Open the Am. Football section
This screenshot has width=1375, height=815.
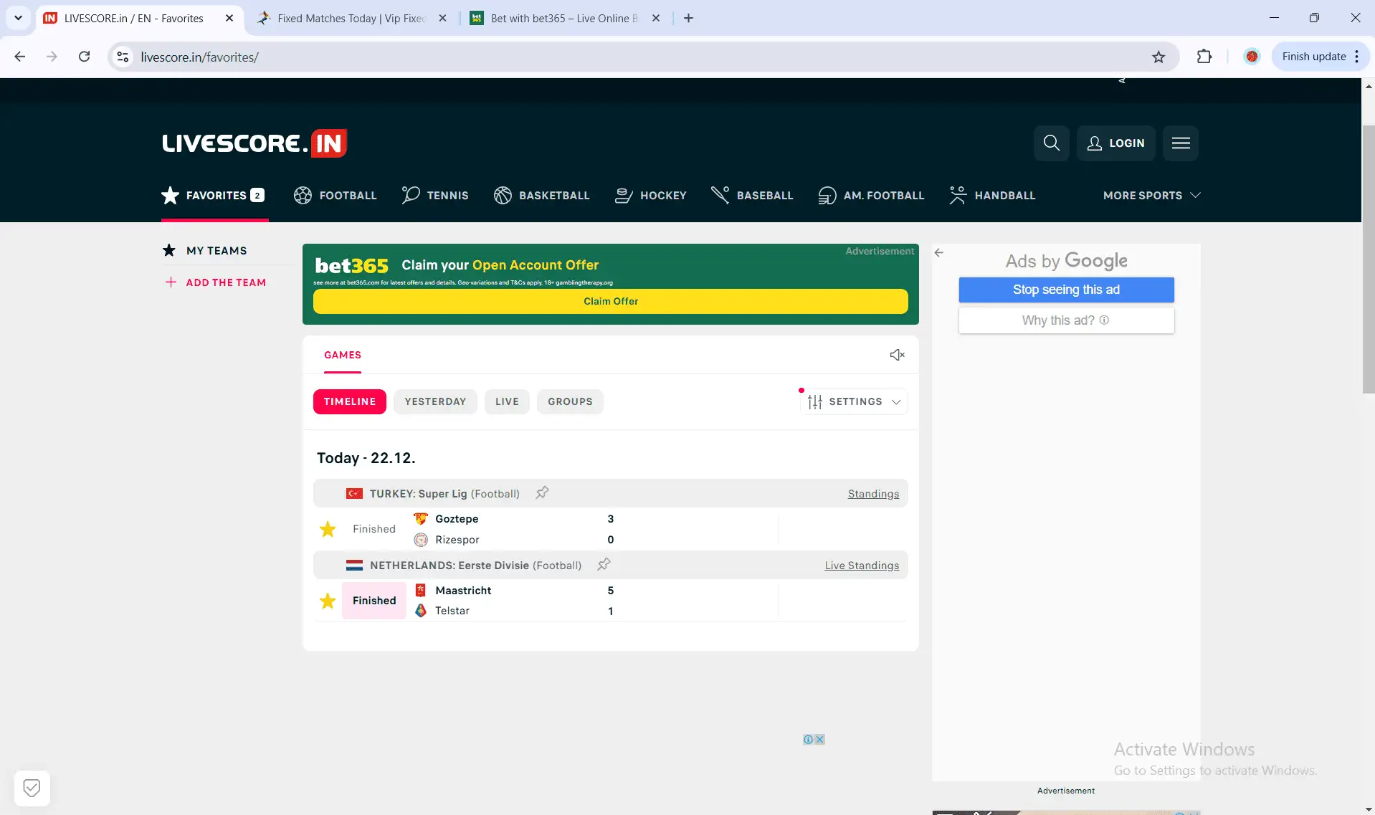coord(871,195)
